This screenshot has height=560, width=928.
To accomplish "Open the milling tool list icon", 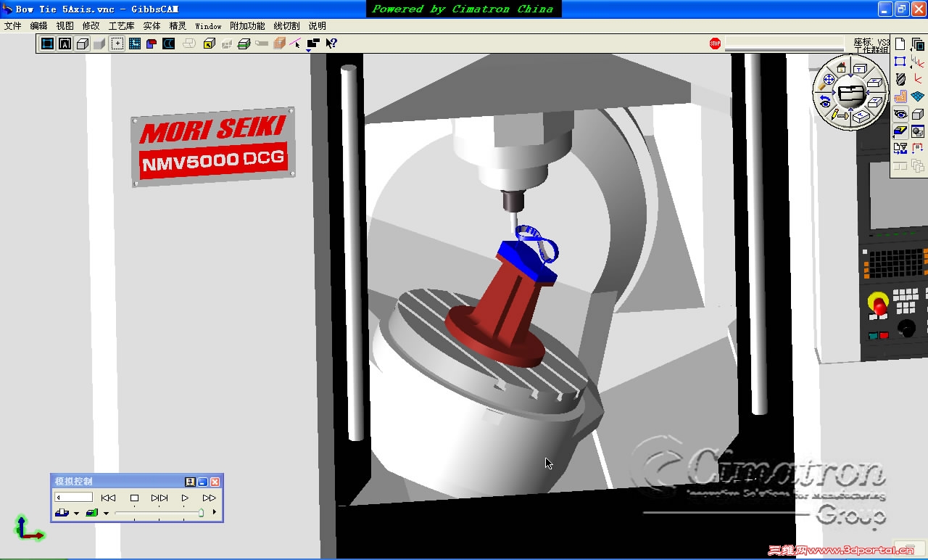I will coord(900,79).
